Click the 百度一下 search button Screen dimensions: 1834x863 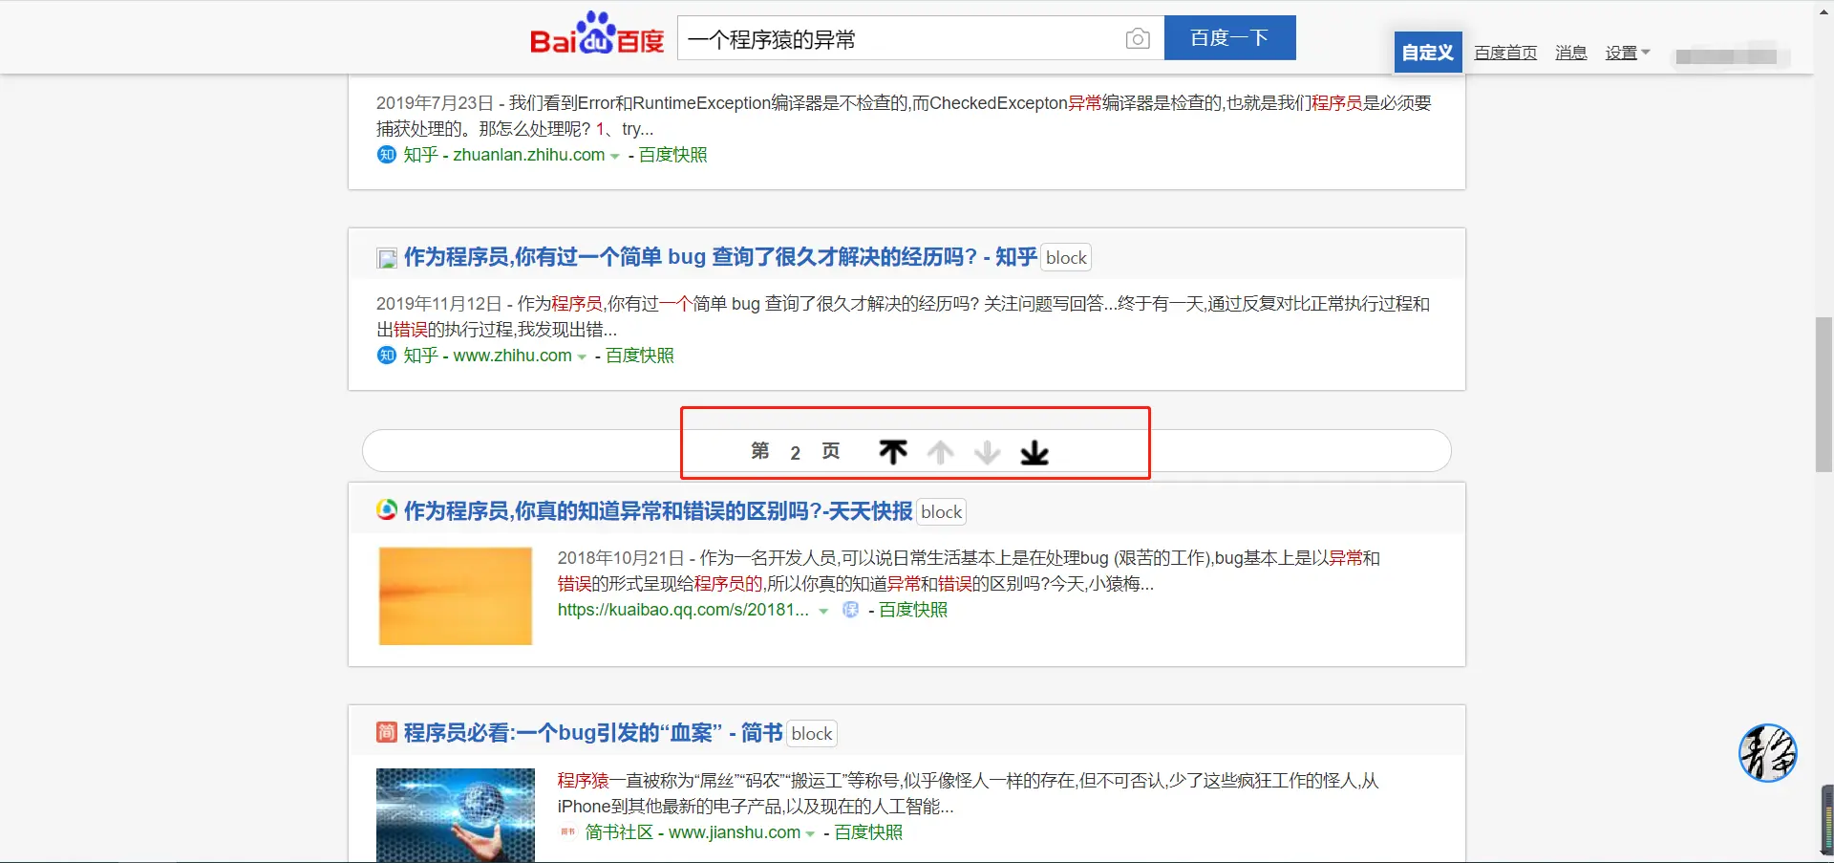1228,38
